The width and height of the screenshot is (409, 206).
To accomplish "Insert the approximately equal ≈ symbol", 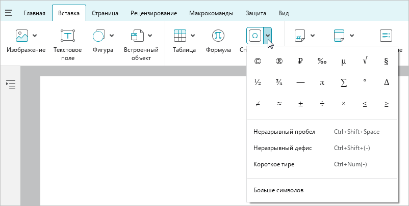I will [x=279, y=104].
